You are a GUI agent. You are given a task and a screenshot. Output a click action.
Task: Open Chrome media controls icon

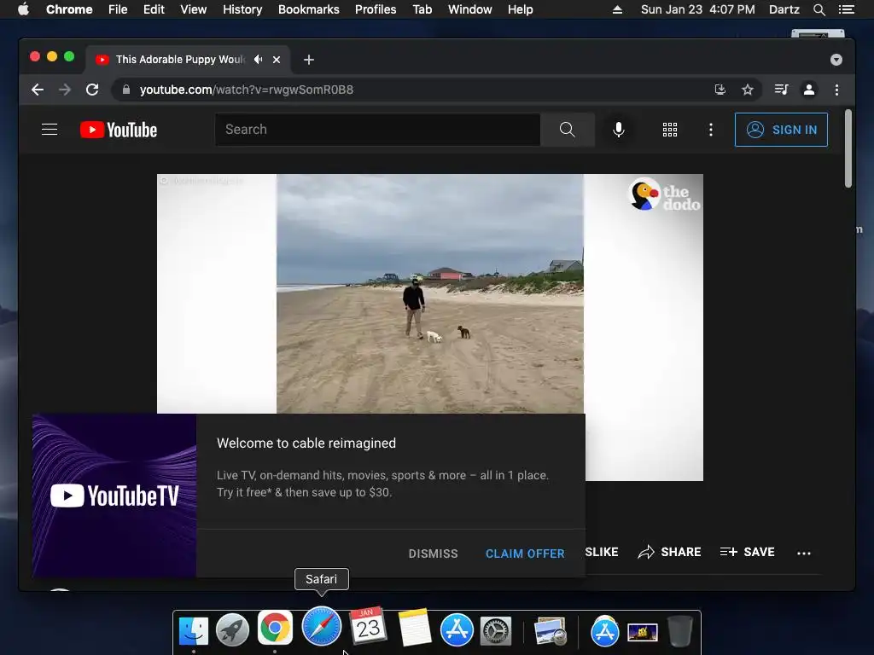[781, 90]
